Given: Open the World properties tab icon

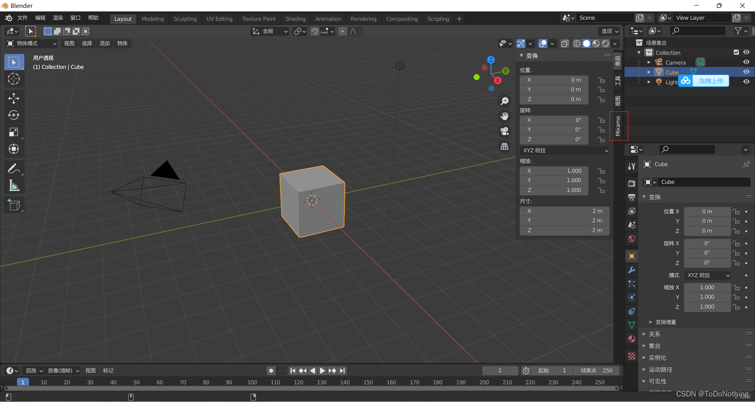Looking at the screenshot, I should tap(632, 239).
